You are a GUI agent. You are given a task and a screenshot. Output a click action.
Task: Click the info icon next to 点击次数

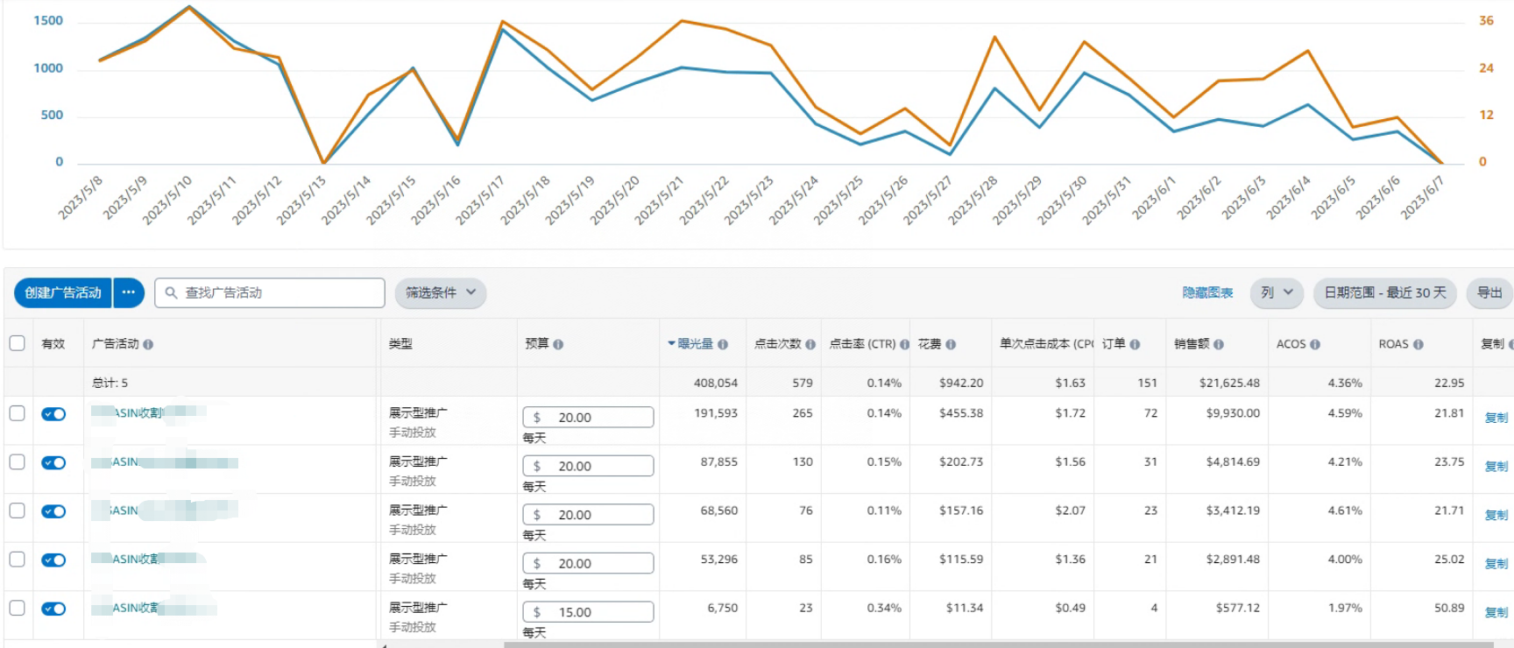[810, 345]
